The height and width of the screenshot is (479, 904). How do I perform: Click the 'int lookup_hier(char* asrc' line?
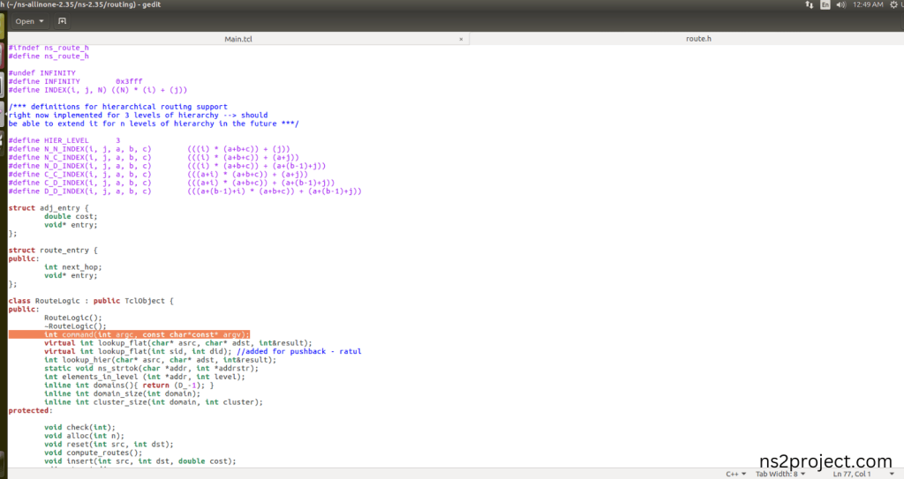tap(161, 360)
